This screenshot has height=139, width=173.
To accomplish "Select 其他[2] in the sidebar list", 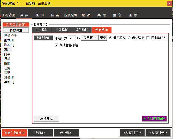I will coord(9,82).
